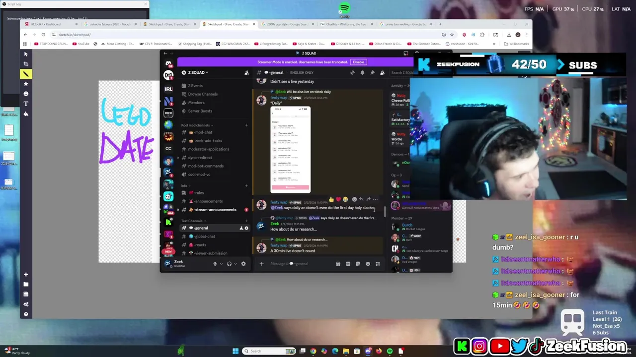Viewport: 636px width, 357px height.
Task: Open the KICK server icon in Discord
Action: (x=168, y=113)
